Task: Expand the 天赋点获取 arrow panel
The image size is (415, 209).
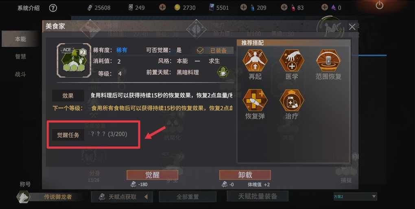Action: tap(146, 197)
